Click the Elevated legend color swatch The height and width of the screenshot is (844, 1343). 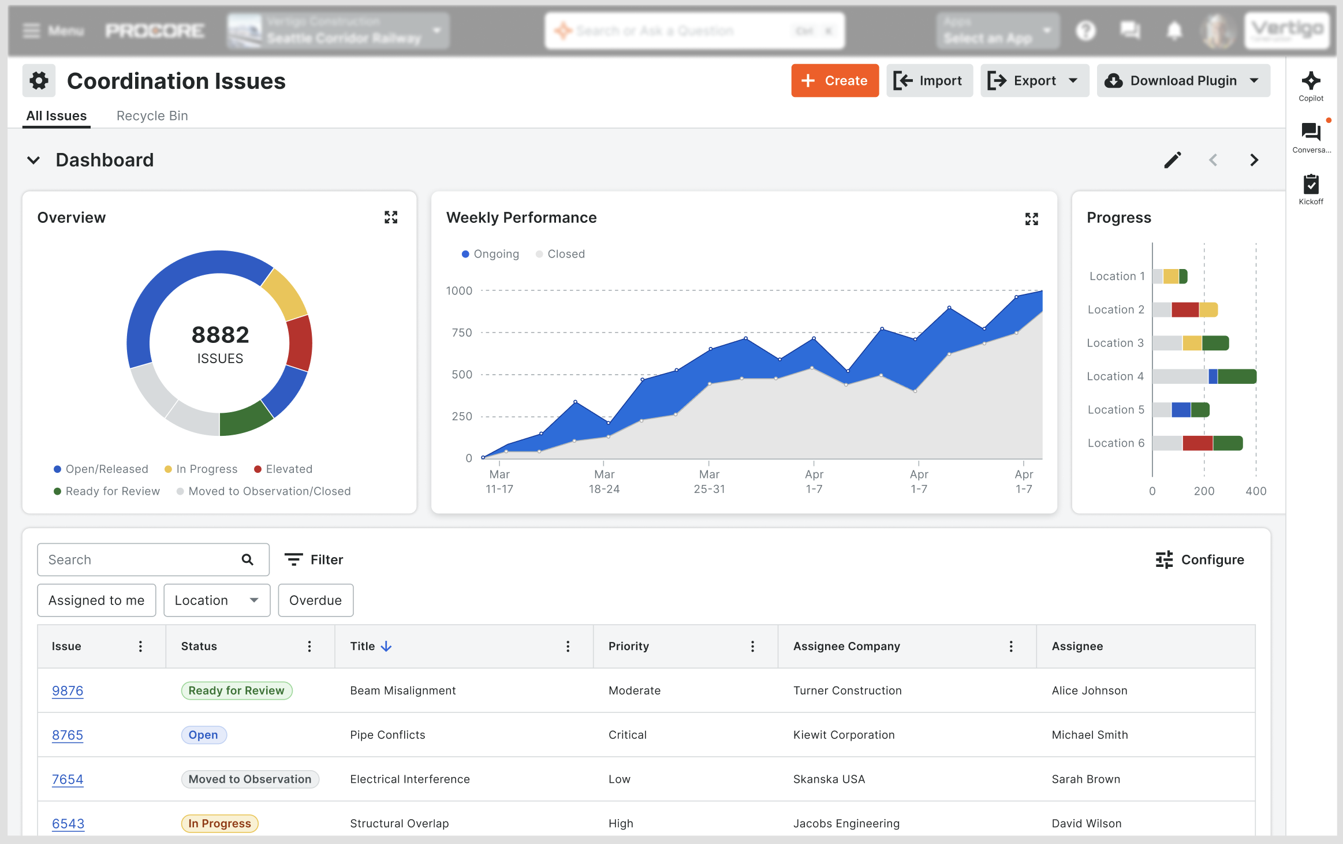(258, 469)
